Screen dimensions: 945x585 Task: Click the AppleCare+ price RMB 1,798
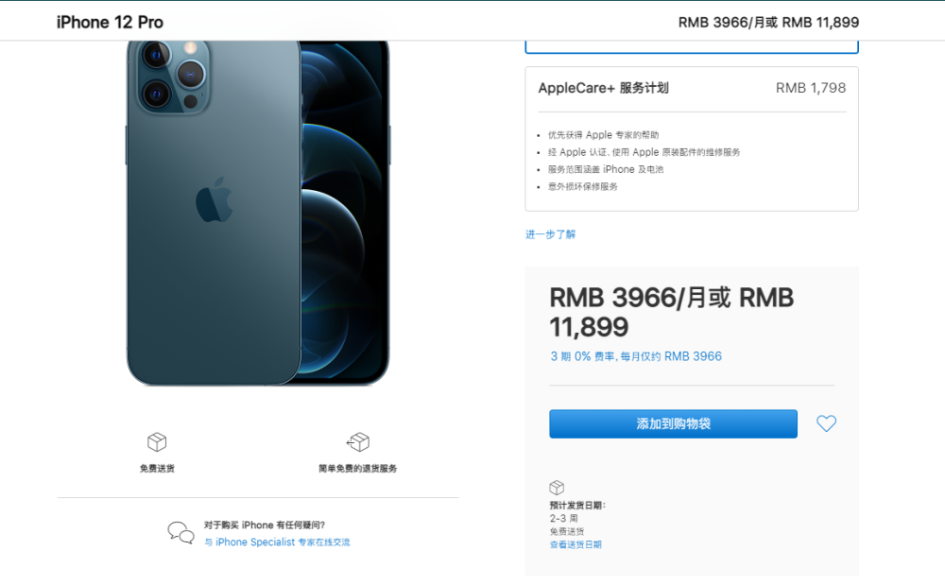click(811, 88)
